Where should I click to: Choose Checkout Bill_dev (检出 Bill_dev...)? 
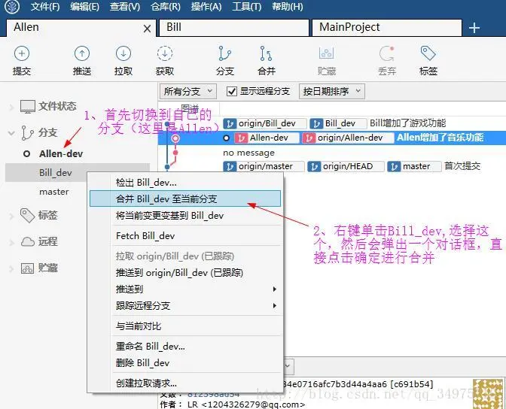(185, 183)
